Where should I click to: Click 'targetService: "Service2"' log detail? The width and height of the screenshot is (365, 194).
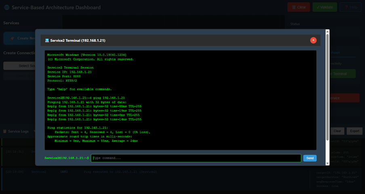tap(337, 177)
